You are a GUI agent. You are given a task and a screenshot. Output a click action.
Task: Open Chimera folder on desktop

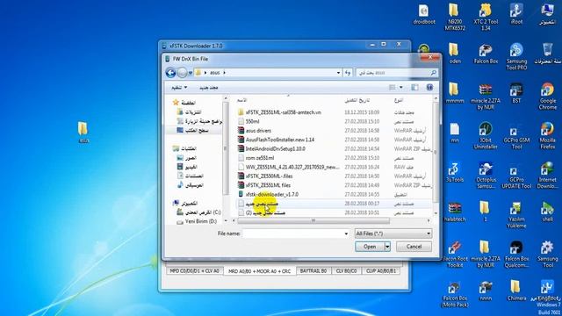516,291
